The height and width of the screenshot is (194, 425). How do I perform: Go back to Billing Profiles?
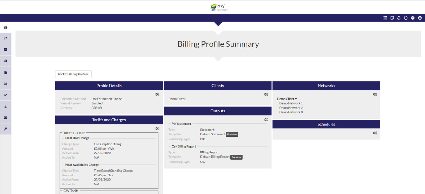(73, 74)
